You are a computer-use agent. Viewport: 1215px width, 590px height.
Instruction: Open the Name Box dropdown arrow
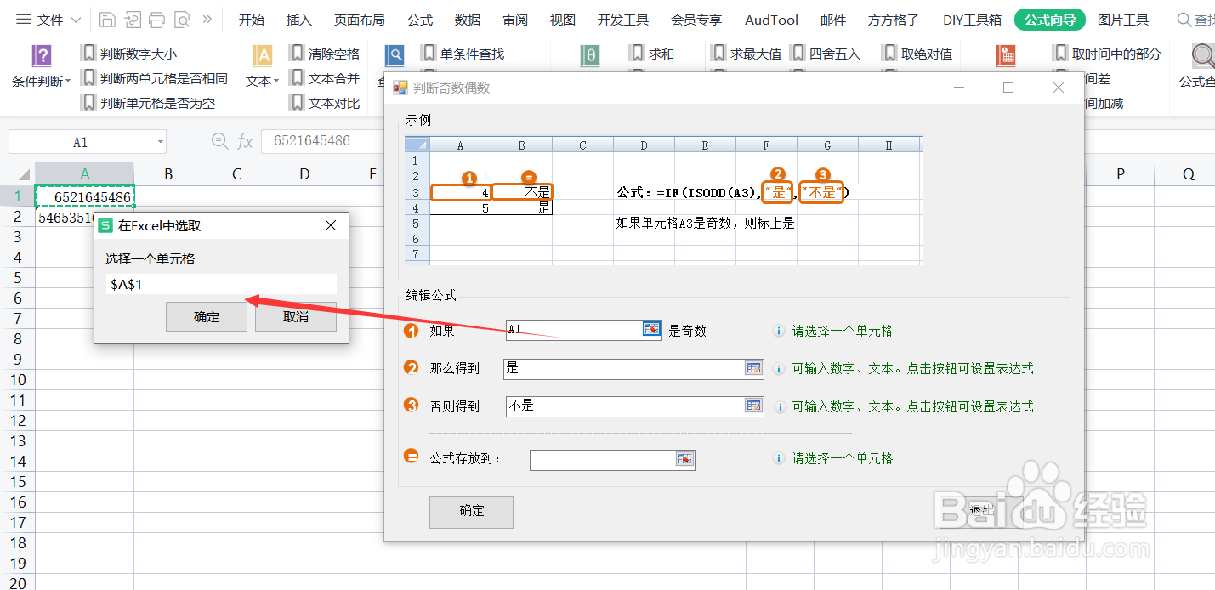160,142
